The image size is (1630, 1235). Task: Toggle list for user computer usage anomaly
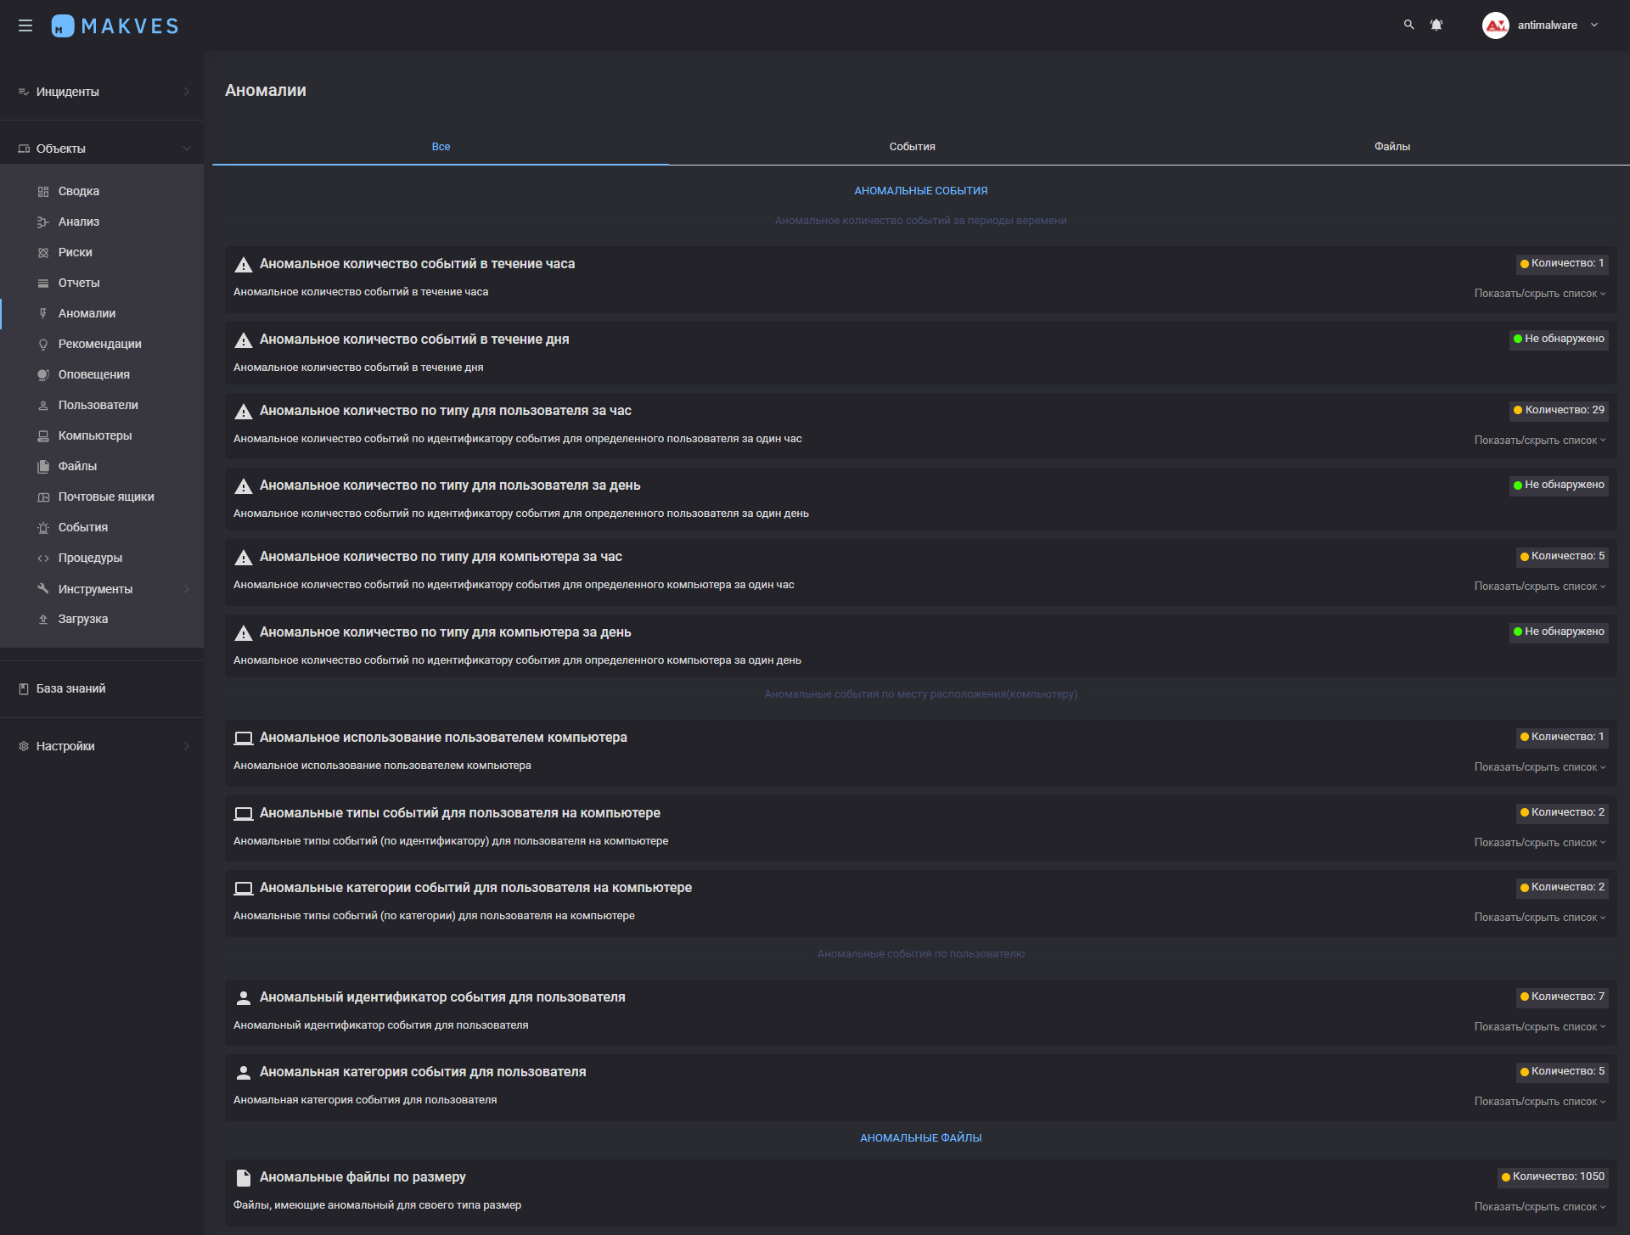[1539, 767]
